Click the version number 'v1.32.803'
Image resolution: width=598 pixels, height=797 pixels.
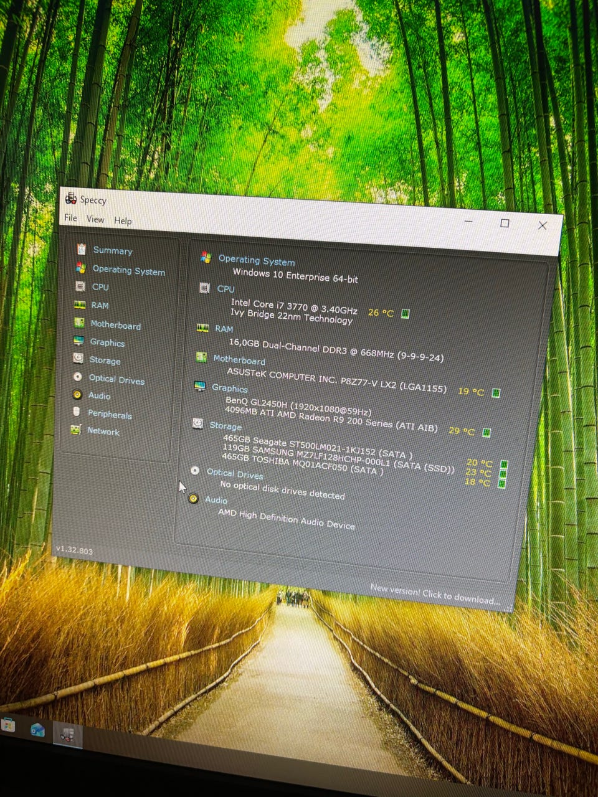point(74,550)
